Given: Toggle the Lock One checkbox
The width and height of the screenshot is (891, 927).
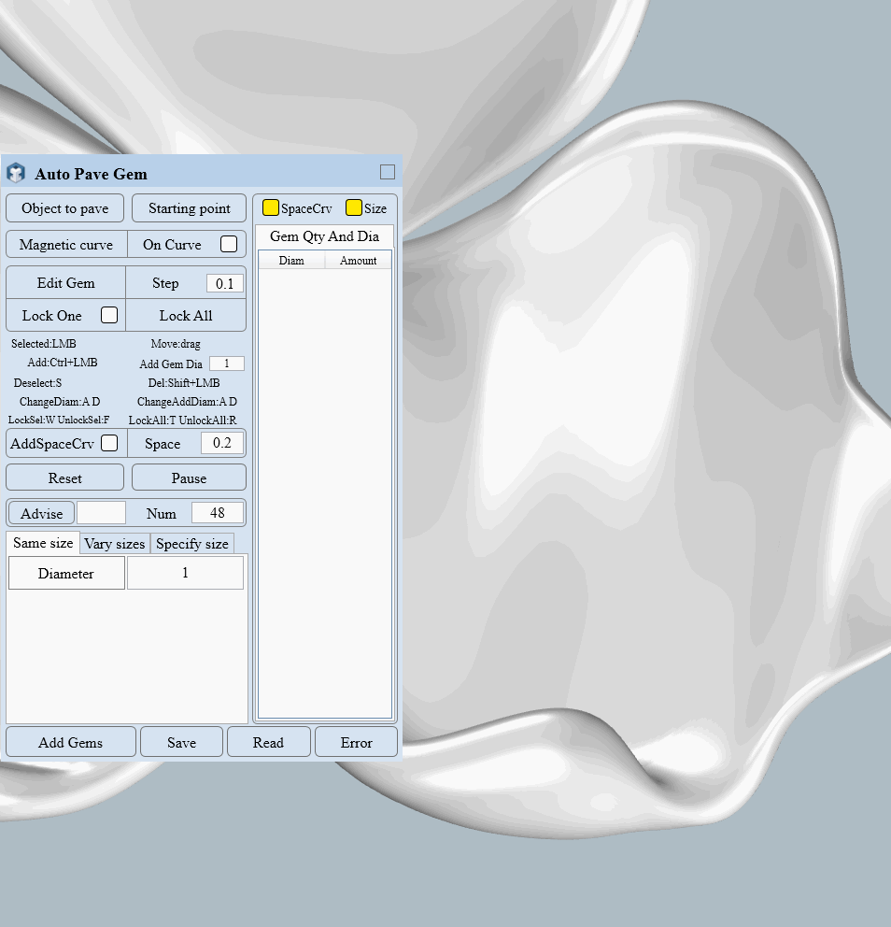Looking at the screenshot, I should (x=109, y=316).
